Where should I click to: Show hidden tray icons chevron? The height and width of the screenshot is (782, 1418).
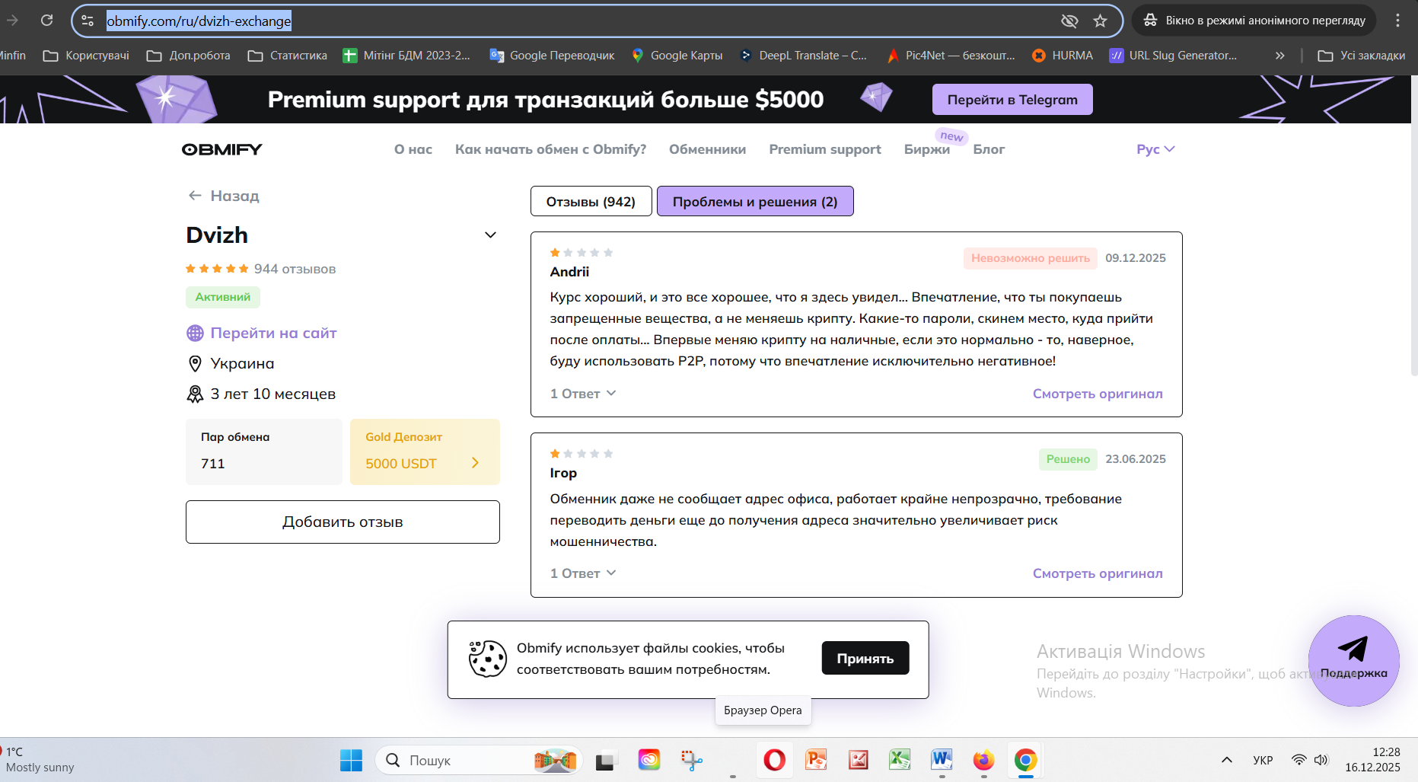point(1227,760)
